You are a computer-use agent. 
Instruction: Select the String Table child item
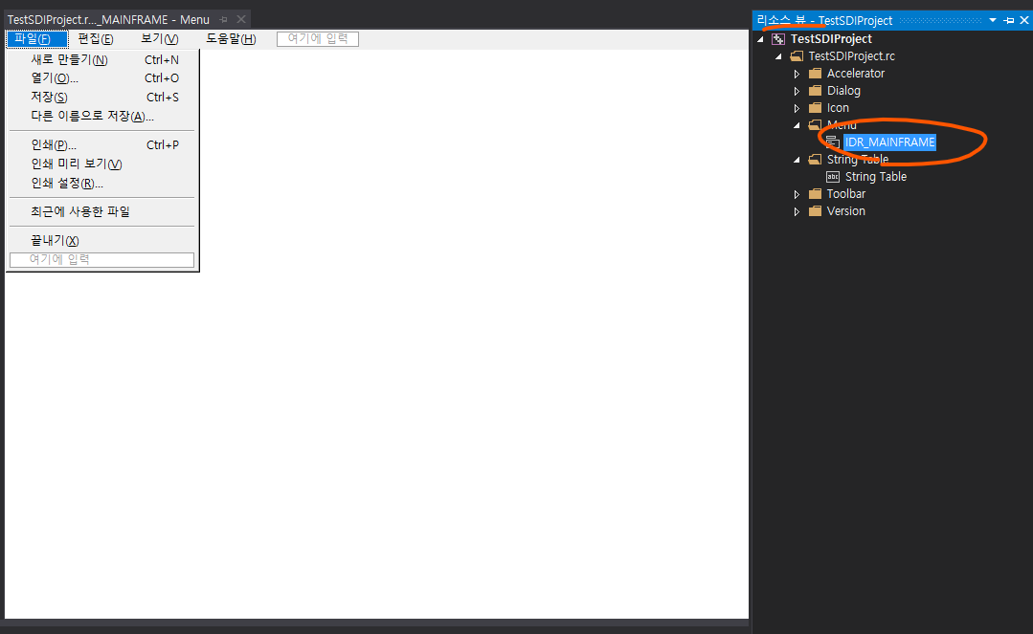(x=876, y=177)
